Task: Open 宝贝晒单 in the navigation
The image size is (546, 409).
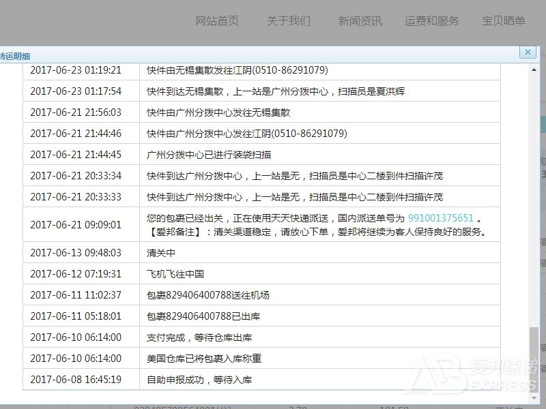Action: 504,21
